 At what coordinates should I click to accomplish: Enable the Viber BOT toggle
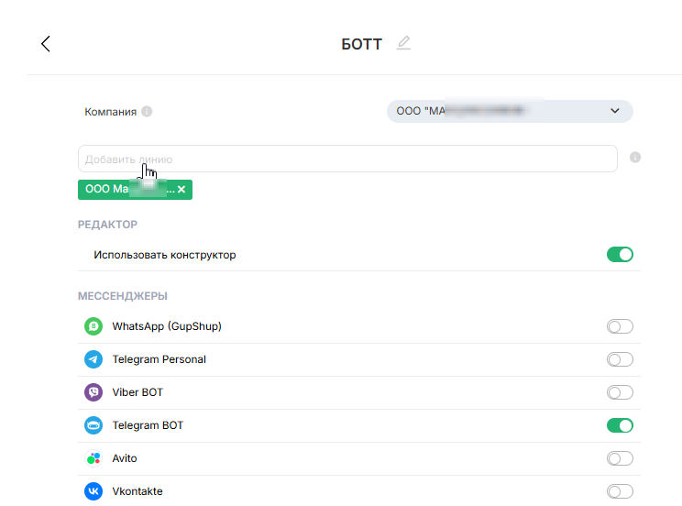coord(620,392)
